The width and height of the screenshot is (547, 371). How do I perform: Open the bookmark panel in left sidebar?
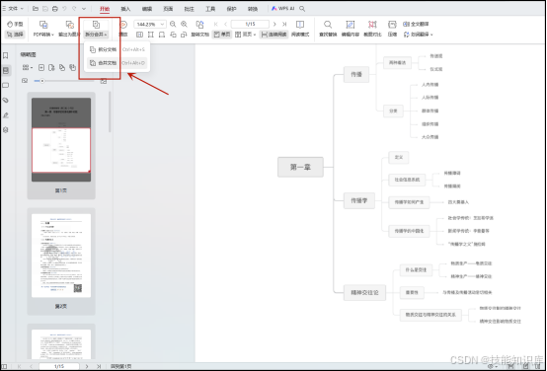point(6,55)
